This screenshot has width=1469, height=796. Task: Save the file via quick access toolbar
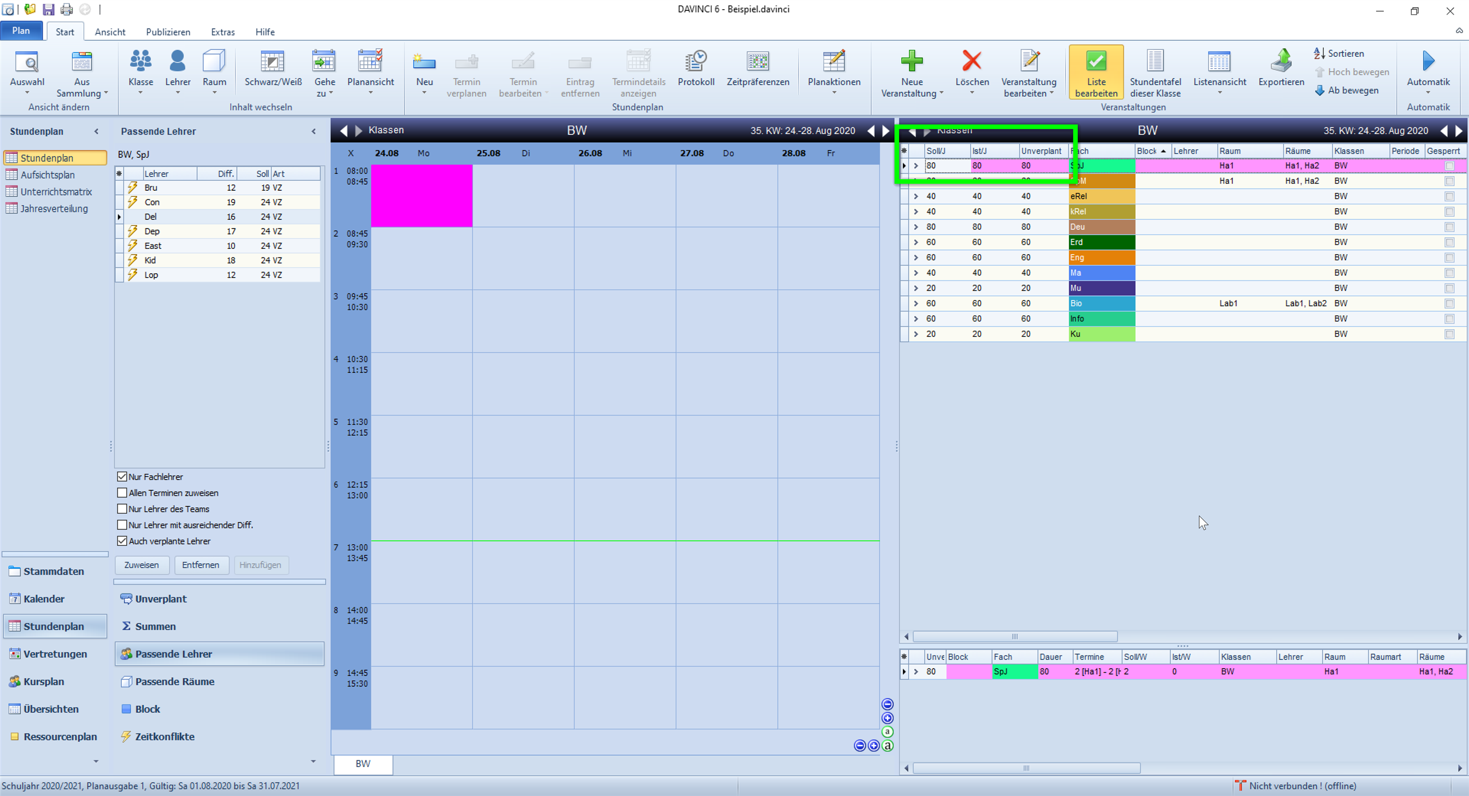tap(49, 9)
